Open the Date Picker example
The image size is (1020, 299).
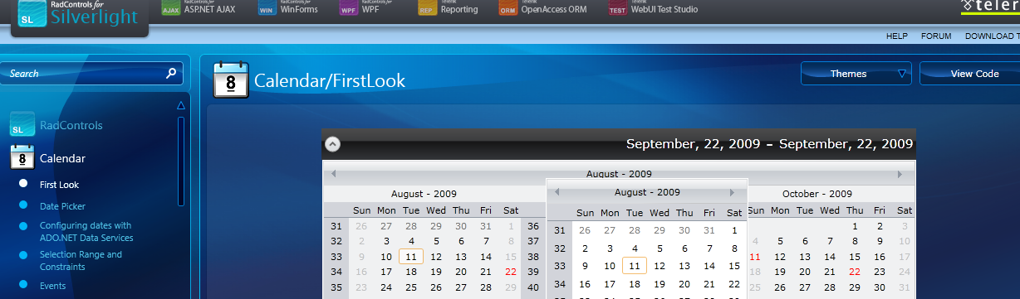62,206
